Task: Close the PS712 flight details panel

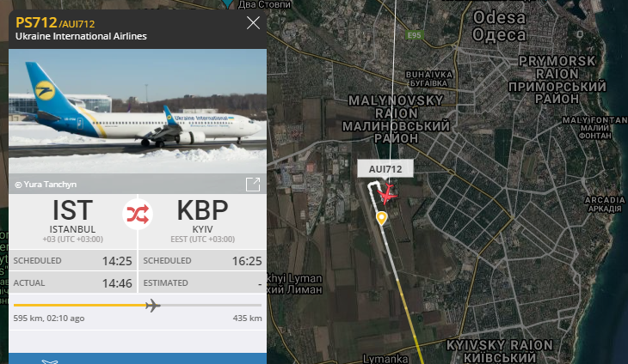Action: (253, 23)
